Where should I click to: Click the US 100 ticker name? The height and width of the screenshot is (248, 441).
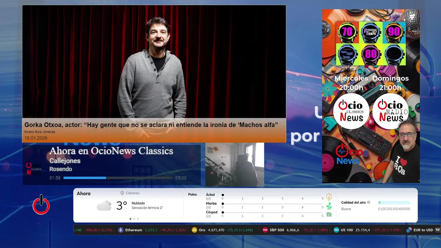[347, 230]
